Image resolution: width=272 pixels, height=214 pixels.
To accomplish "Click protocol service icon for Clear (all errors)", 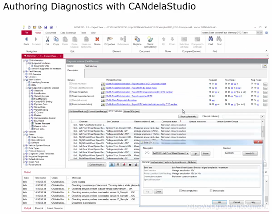I will tap(103, 101).
